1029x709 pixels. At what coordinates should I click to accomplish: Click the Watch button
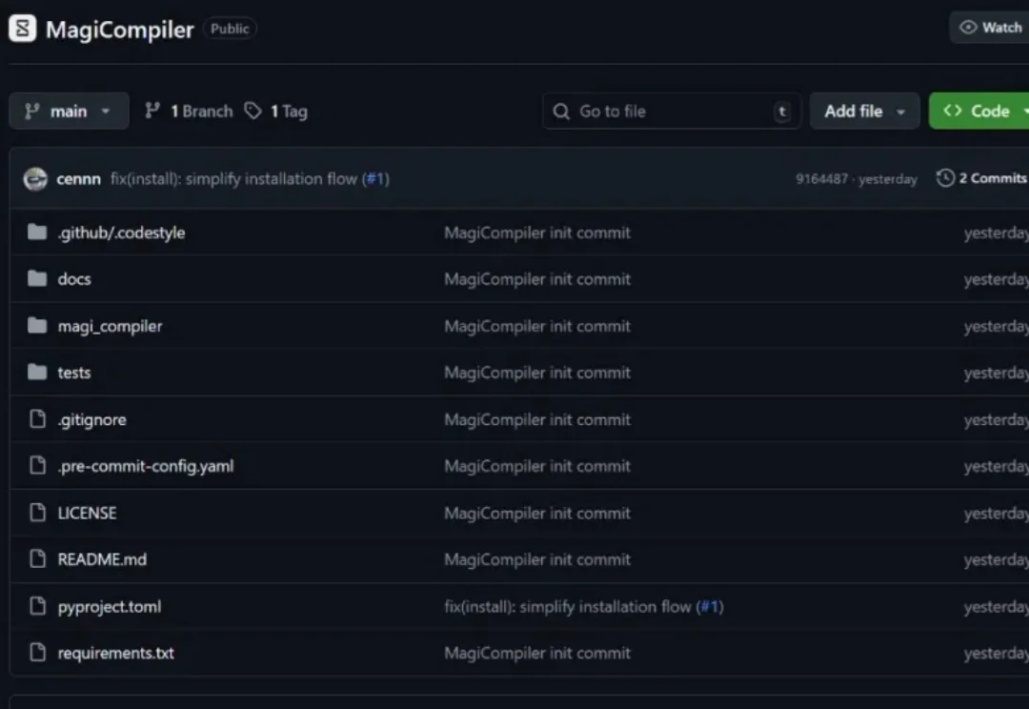(x=991, y=28)
